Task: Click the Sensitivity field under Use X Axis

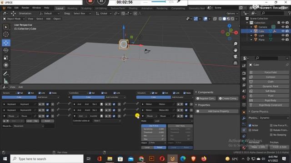Action: tap(154, 129)
